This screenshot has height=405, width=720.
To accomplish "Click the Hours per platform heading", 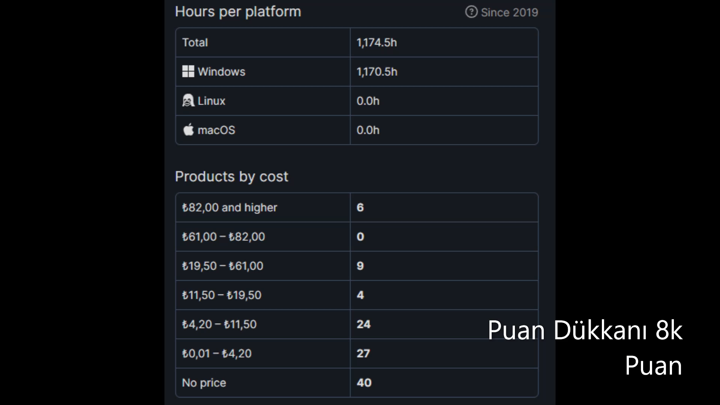I will click(238, 12).
